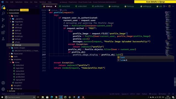
Task: Open the Selection menu
Action: 19,2
